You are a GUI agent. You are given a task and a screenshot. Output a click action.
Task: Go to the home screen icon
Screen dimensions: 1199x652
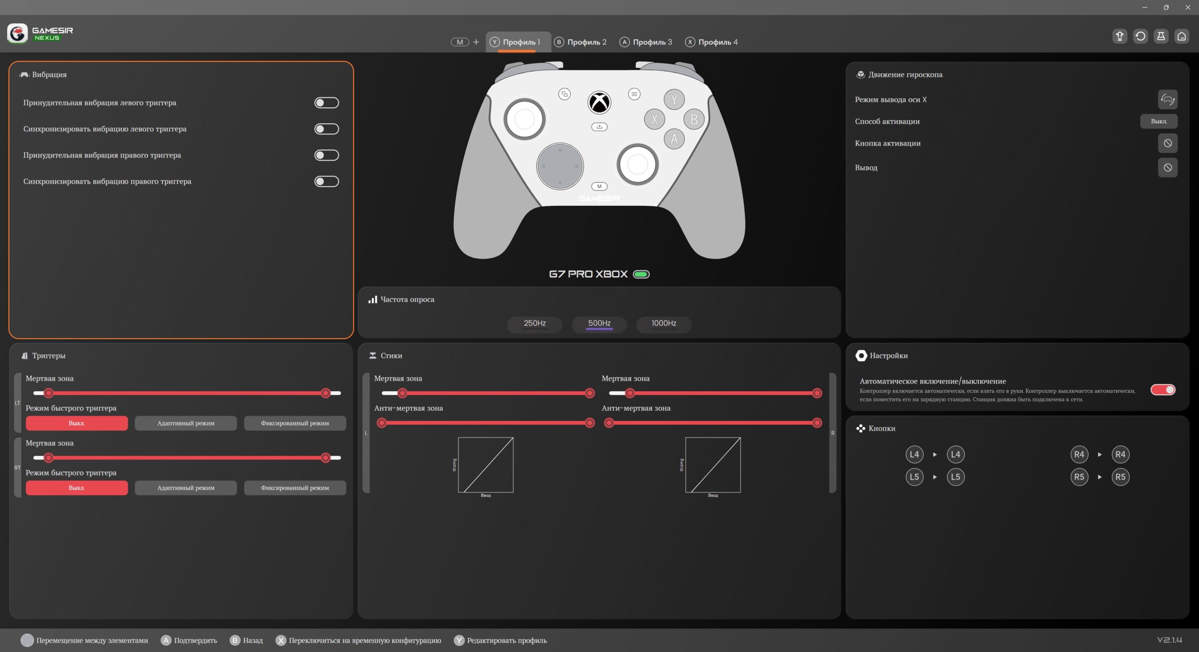point(1181,36)
